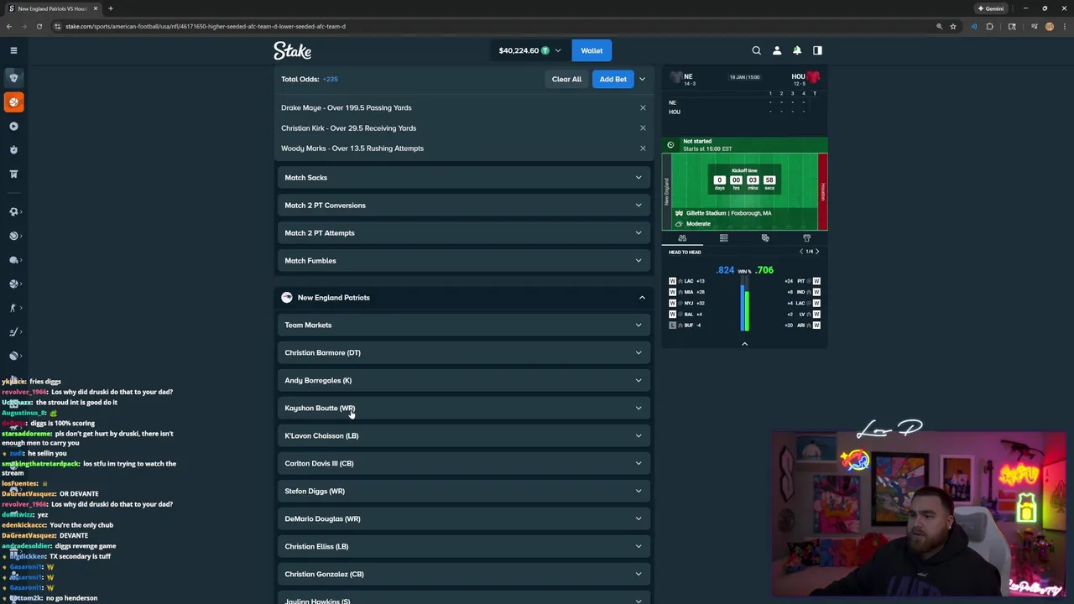Switch to head-to-head stats tab icon
Viewport: 1074px width, 604px height.
[x=682, y=238]
